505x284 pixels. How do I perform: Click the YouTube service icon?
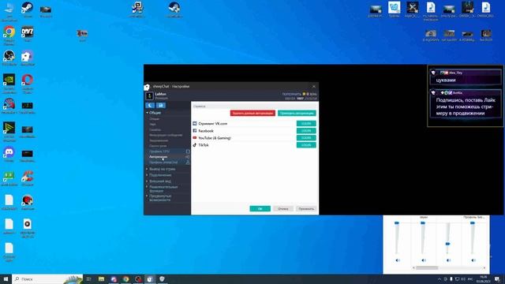tap(195, 138)
